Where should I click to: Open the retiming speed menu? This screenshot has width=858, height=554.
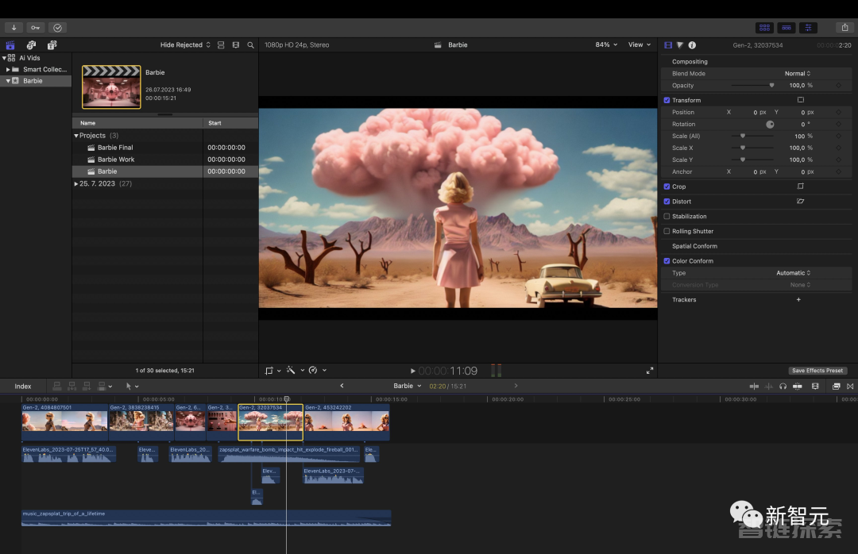[317, 370]
